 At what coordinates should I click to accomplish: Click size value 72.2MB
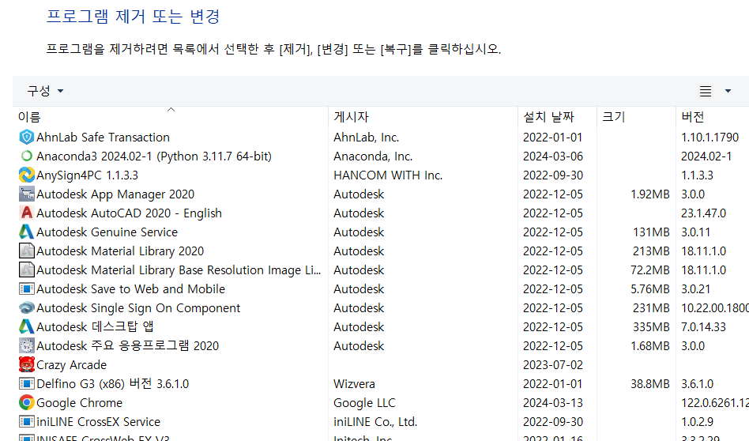pos(649,270)
